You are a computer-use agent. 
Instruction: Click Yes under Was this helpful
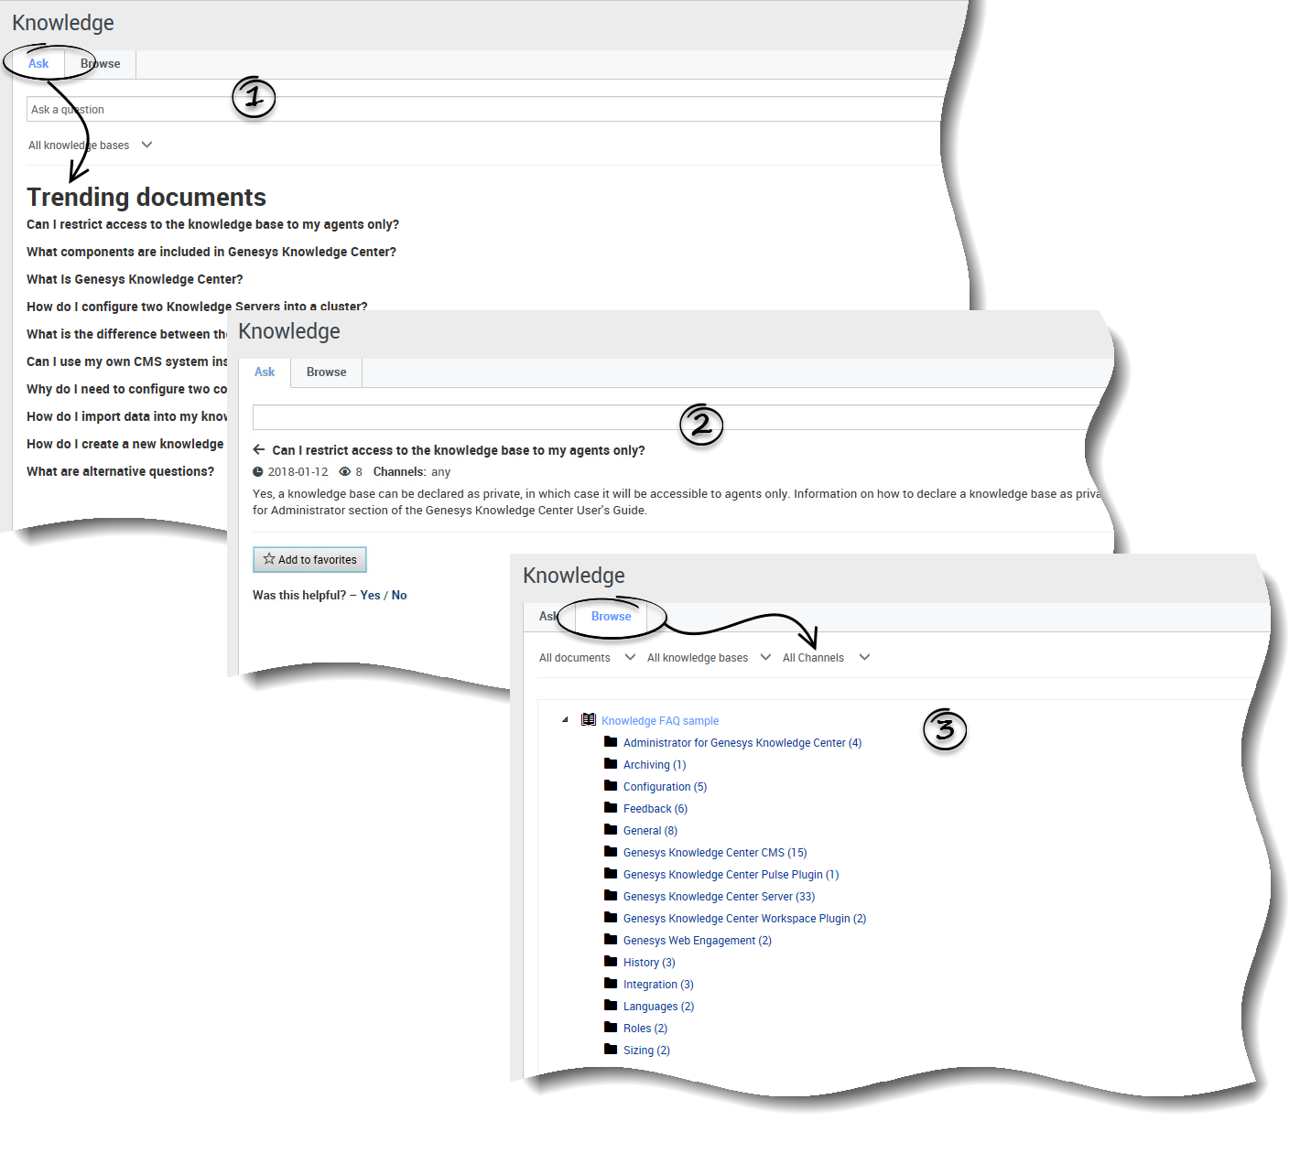click(370, 594)
